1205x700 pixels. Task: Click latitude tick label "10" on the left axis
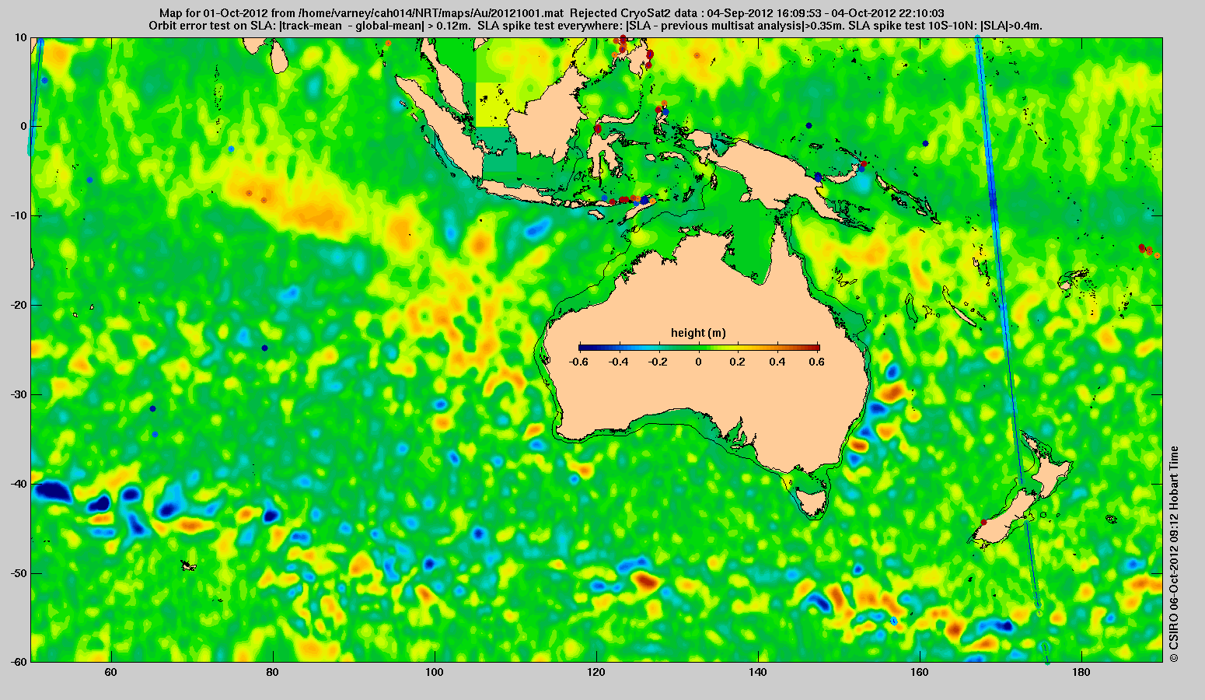(x=21, y=37)
